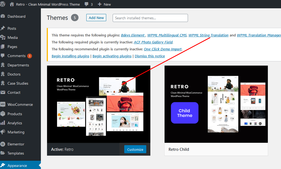The image size is (281, 169).
Task: Open the WPML String Translation link
Action: point(208,35)
